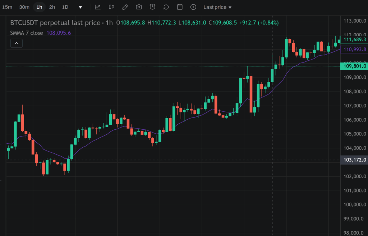Open the chart type selector icon
368x236 pixels.
click(97, 7)
